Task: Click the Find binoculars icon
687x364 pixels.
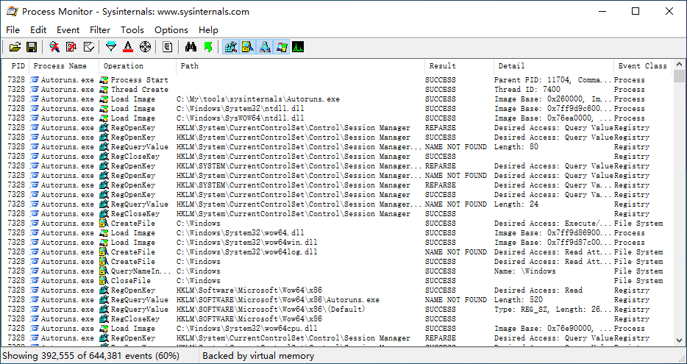Action: click(x=191, y=47)
